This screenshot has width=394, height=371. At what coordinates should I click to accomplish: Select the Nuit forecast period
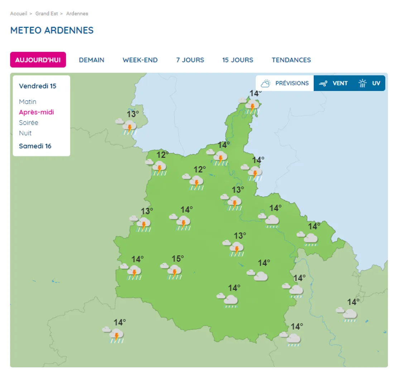[x=25, y=133]
